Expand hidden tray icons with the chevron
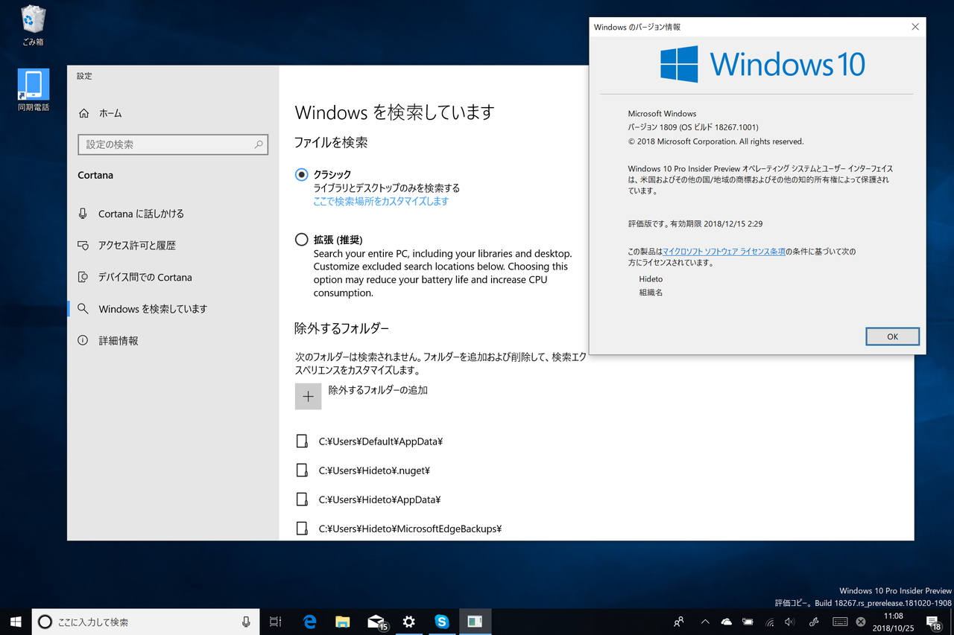Screen dimensions: 954x635 point(704,622)
